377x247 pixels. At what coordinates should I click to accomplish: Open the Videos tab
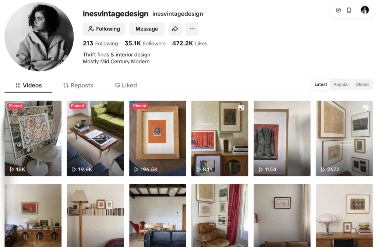point(29,85)
